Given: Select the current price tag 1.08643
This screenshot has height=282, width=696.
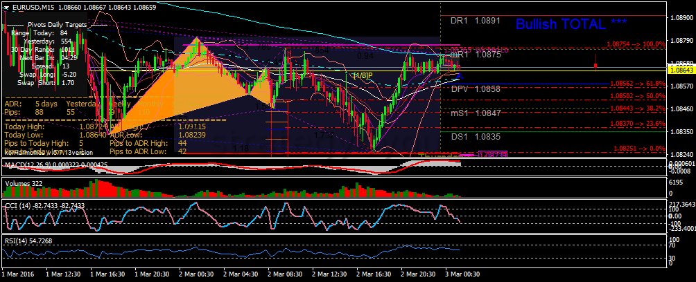Looking at the screenshot, I should click(x=680, y=70).
